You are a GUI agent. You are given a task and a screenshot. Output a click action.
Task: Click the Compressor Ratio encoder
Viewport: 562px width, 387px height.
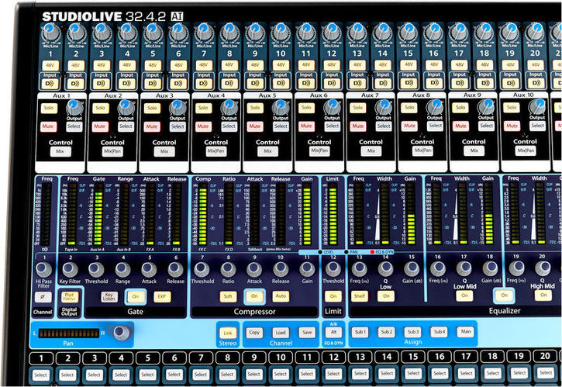[x=228, y=269]
